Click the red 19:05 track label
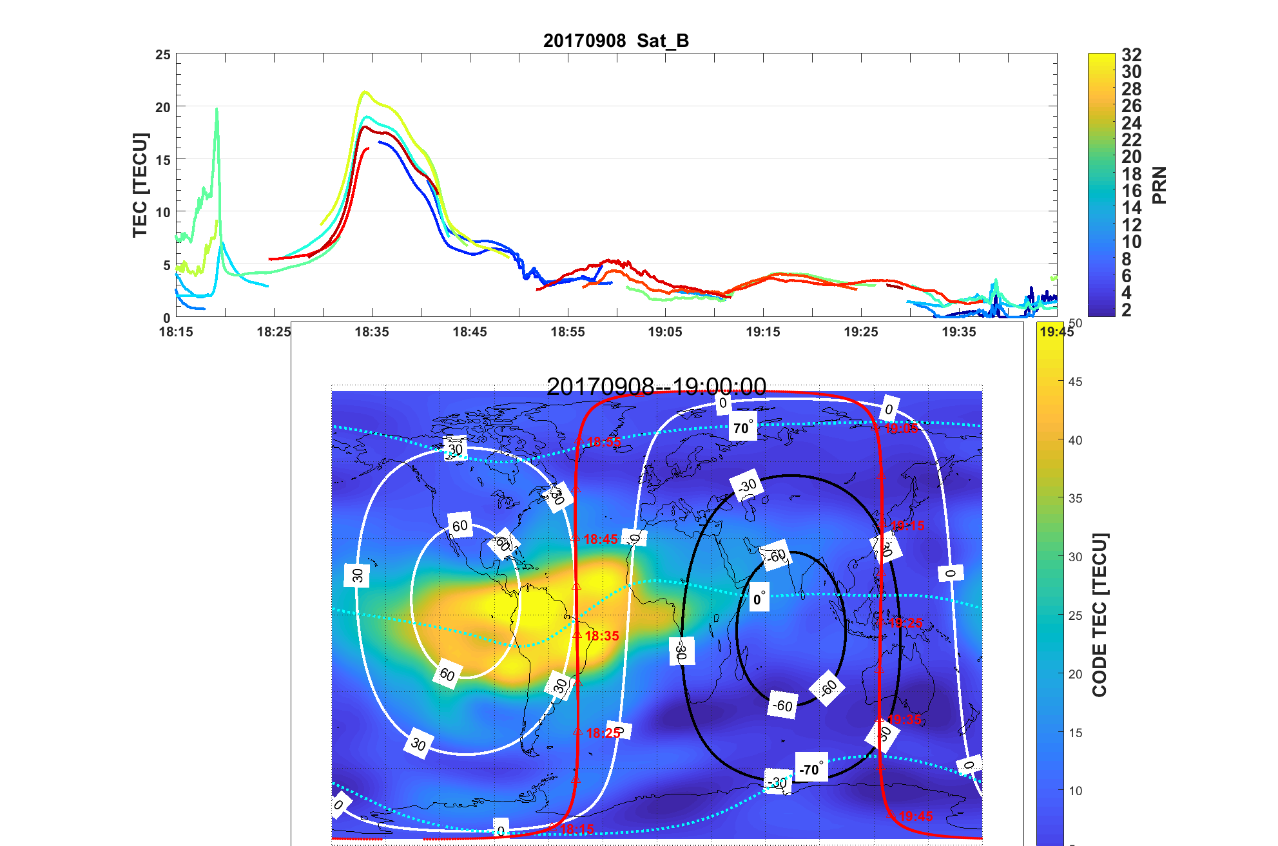 [x=901, y=428]
